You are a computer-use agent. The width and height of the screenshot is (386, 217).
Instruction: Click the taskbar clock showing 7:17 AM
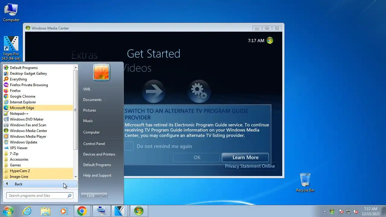(371, 211)
